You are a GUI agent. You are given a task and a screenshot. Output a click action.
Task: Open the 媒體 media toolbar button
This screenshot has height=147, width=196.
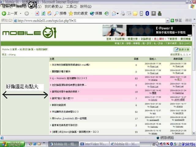pos(96,13)
